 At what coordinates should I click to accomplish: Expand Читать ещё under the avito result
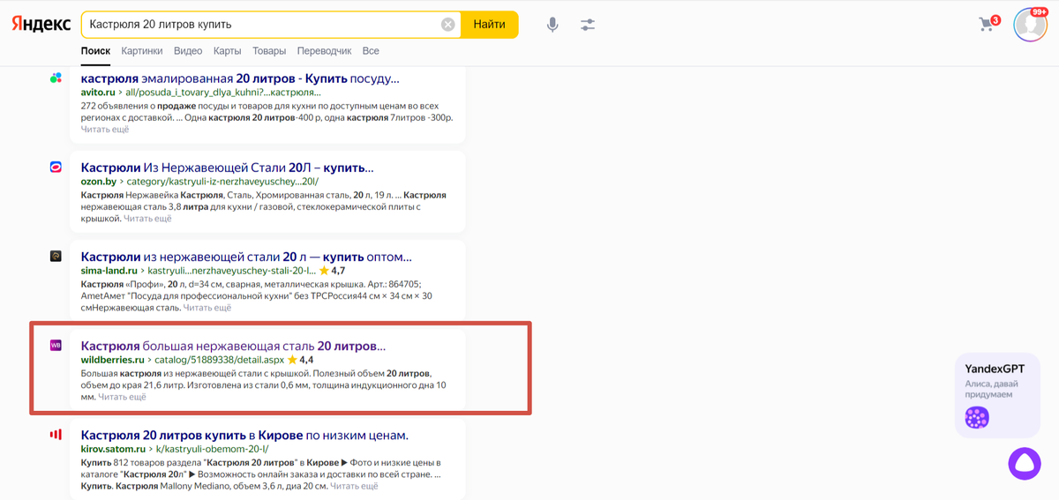105,130
